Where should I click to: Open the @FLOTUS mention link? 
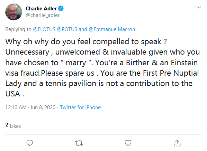[44, 29]
